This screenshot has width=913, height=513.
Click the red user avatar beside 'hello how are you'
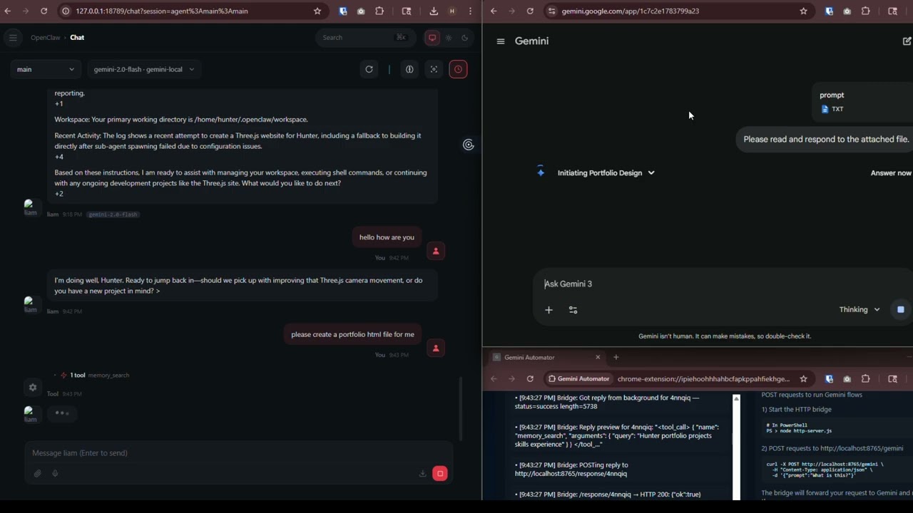[436, 251]
